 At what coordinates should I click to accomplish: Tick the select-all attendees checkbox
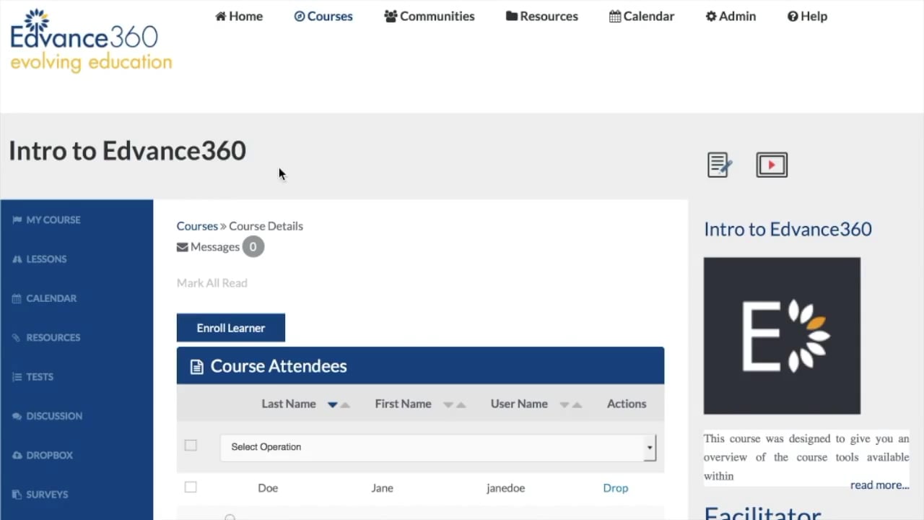pyautogui.click(x=191, y=446)
